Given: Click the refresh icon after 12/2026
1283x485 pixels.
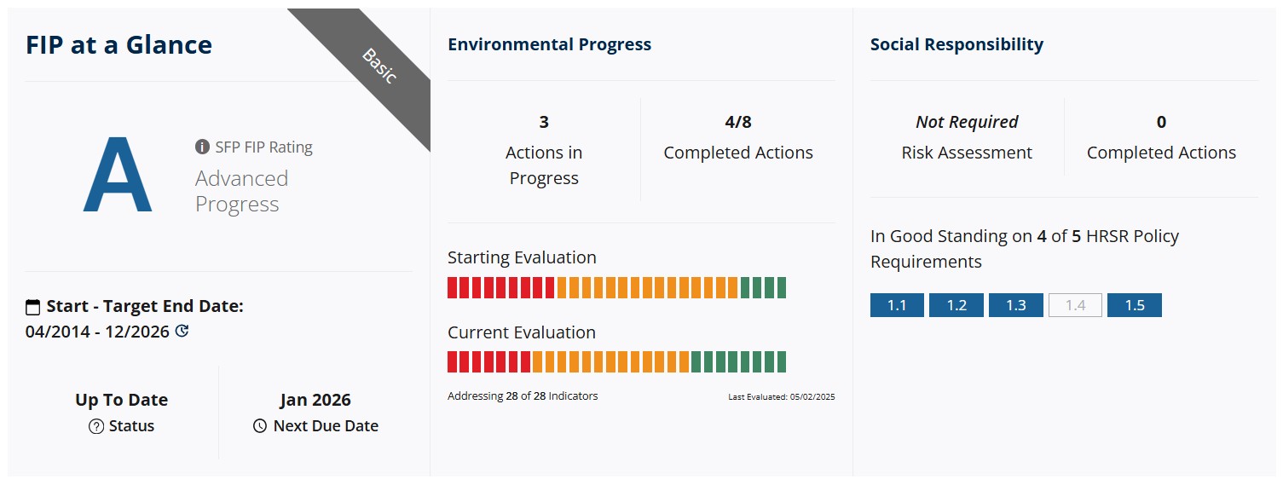Looking at the screenshot, I should coord(182,332).
